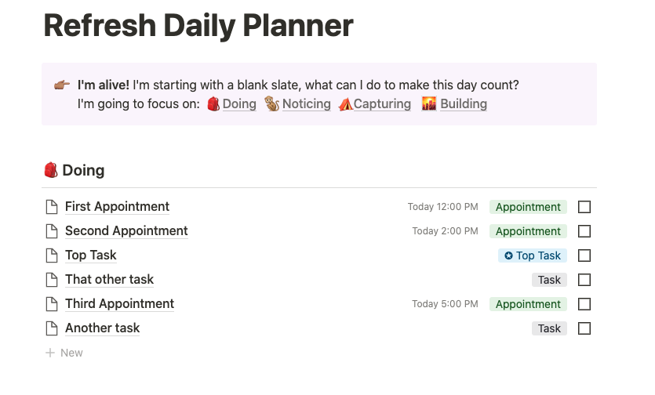Click the Today 12:00 PM date field
Image resolution: width=655 pixels, height=395 pixels.
[442, 207]
